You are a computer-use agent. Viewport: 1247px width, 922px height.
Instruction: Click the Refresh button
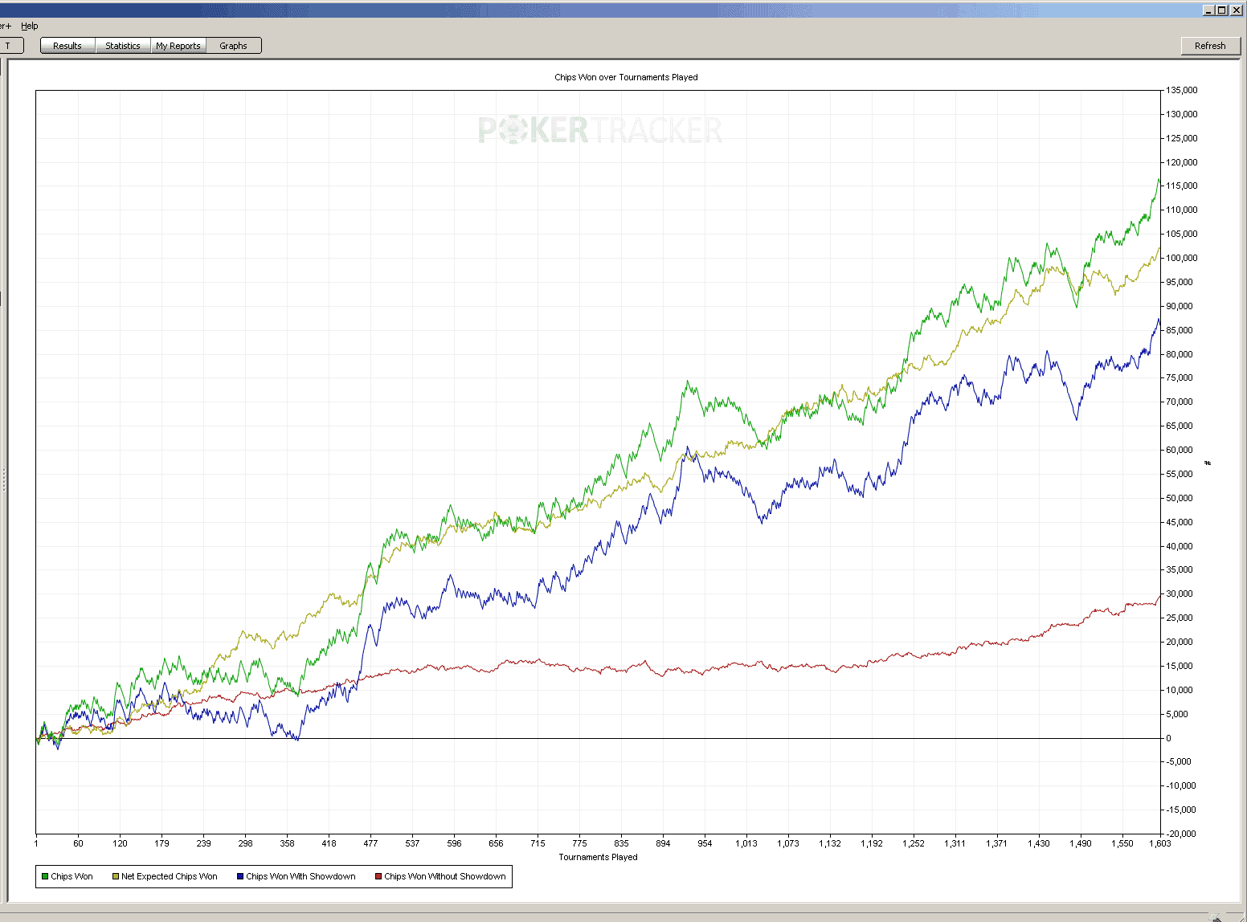pyautogui.click(x=1210, y=46)
